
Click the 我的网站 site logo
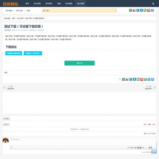point(11,4)
